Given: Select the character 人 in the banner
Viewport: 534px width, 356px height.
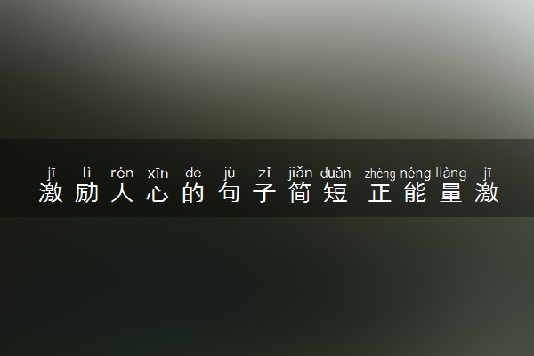Looking at the screenshot, I should click(x=122, y=192).
